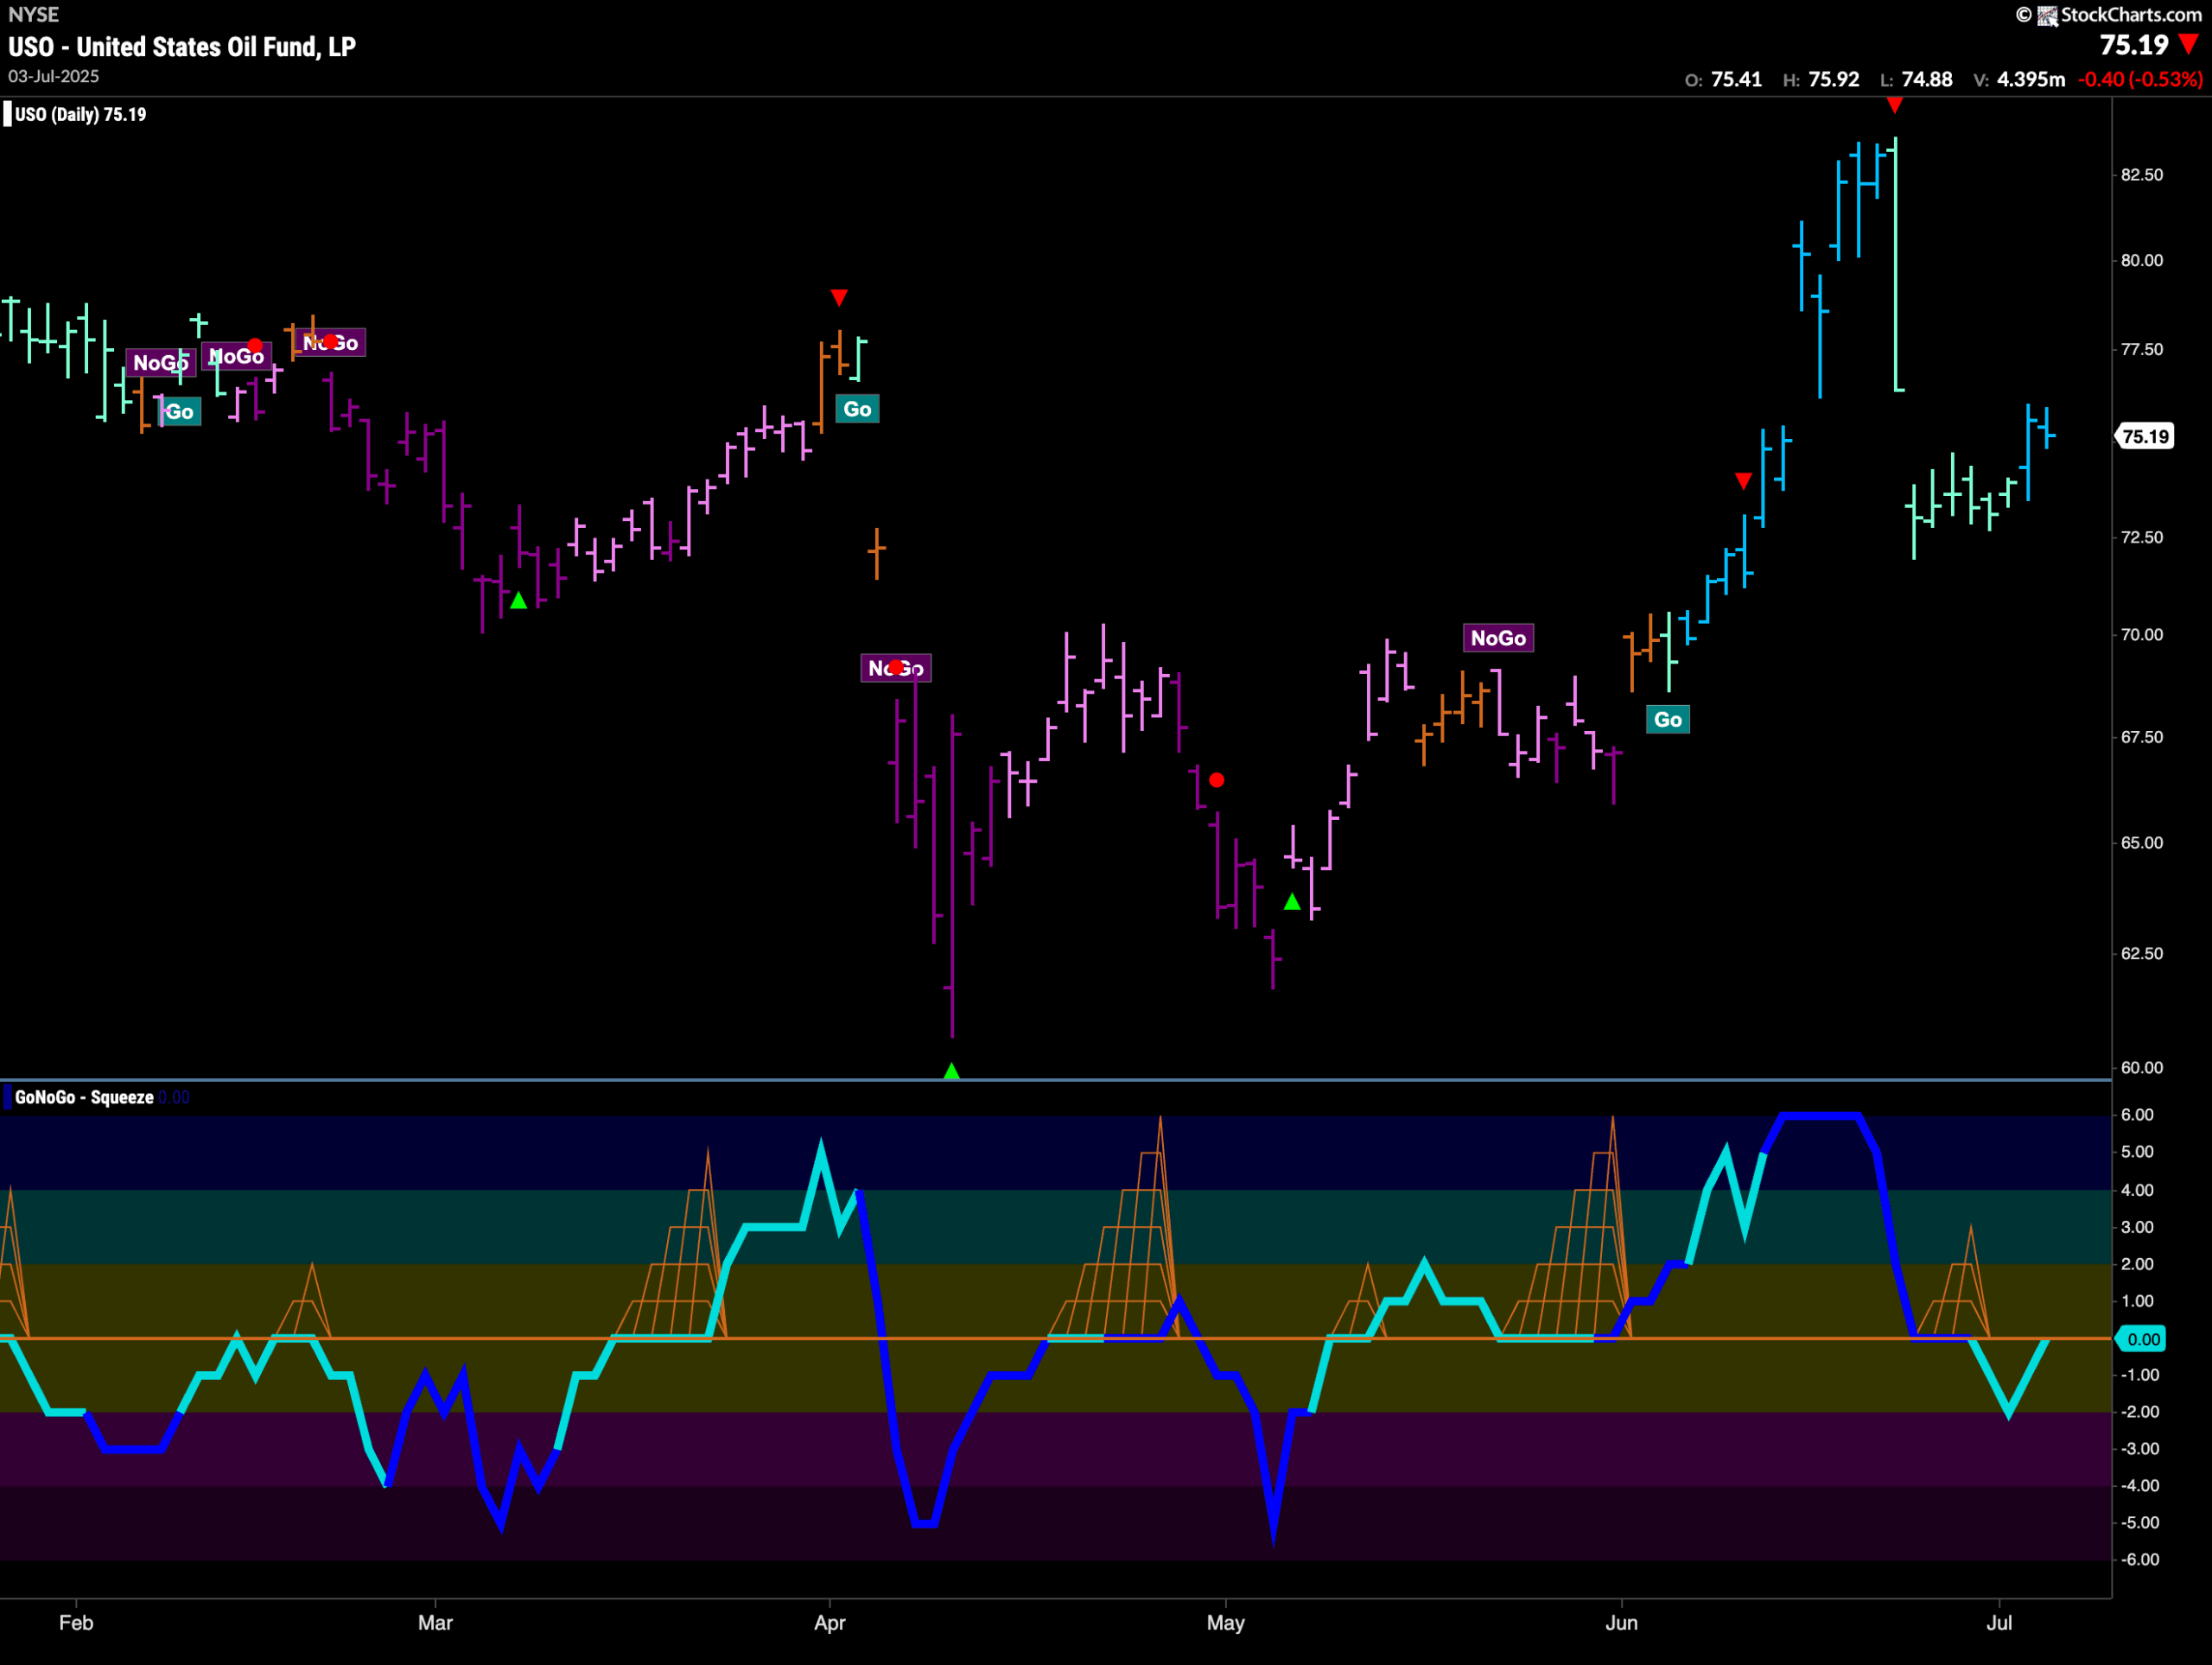Click the high value H: 75.92
The width and height of the screenshot is (2212, 1665).
click(x=1821, y=79)
